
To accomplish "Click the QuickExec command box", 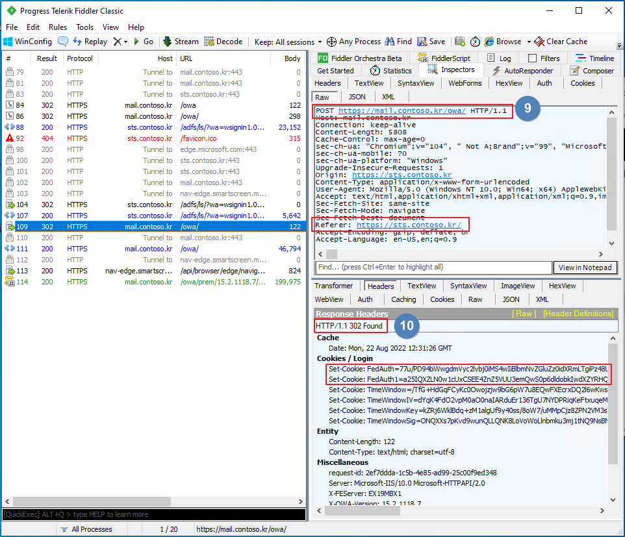I will click(x=154, y=514).
